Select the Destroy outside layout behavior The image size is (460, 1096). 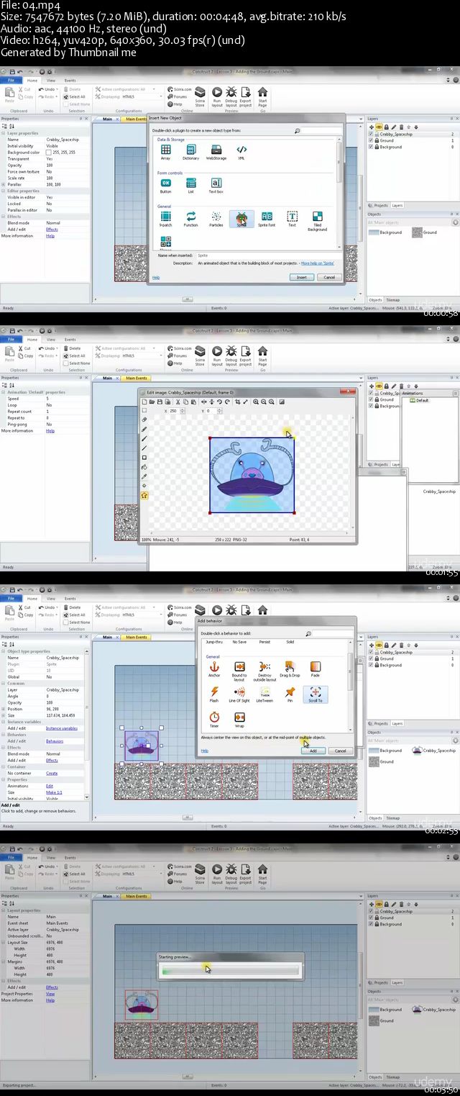pos(264,672)
